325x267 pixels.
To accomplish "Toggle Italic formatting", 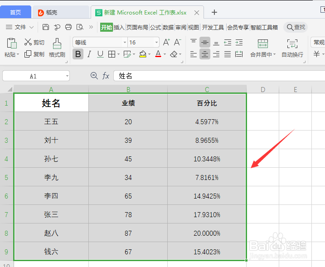I will click(x=89, y=54).
